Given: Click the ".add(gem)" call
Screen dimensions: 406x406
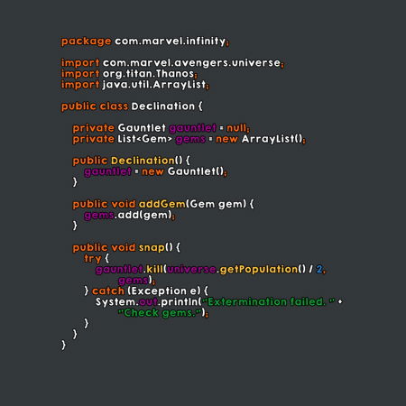Looking at the screenshot, I should point(143,215).
